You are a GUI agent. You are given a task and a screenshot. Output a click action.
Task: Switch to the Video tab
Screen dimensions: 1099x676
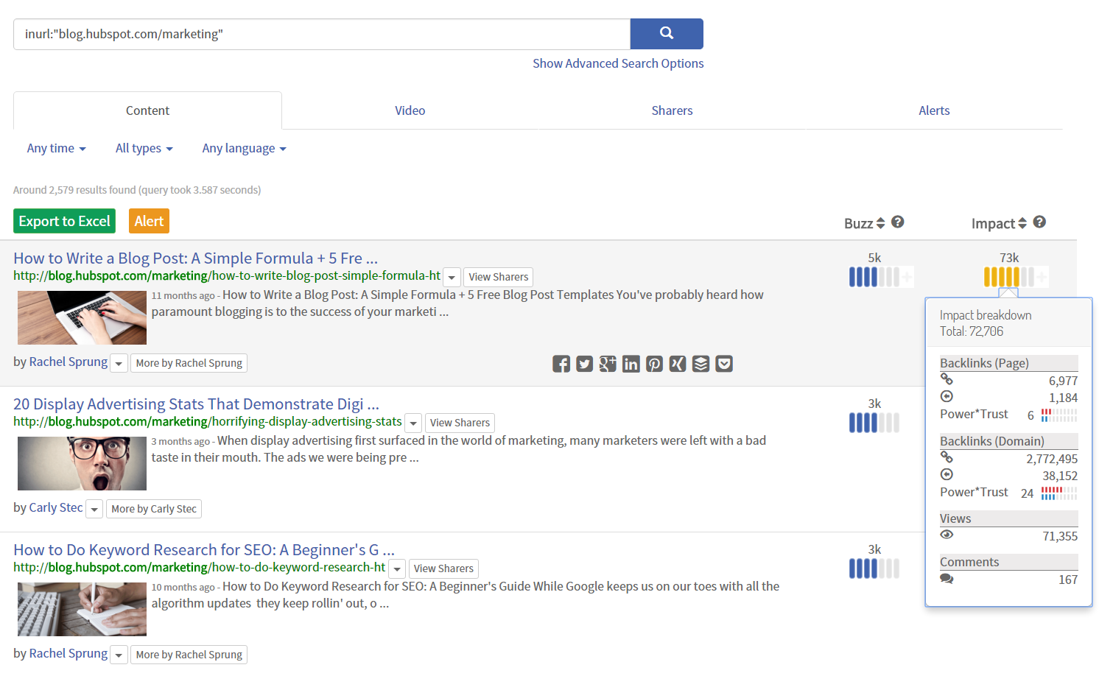(410, 110)
